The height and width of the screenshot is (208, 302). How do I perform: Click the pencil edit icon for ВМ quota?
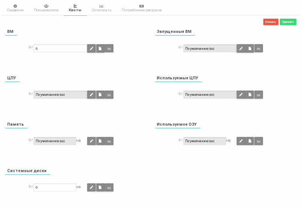(91, 49)
